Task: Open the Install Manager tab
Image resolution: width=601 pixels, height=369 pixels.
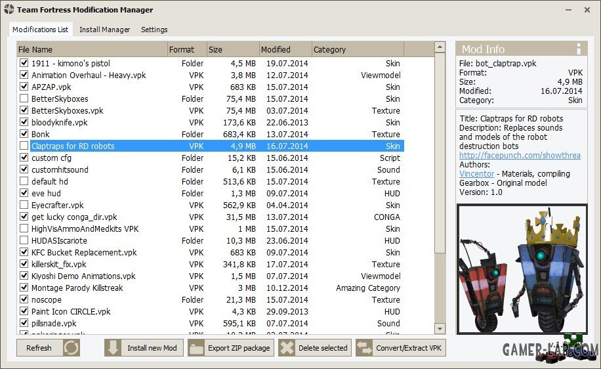Action: click(104, 30)
